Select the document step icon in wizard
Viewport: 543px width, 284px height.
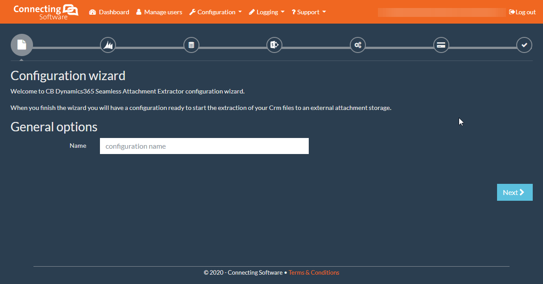coord(21,45)
